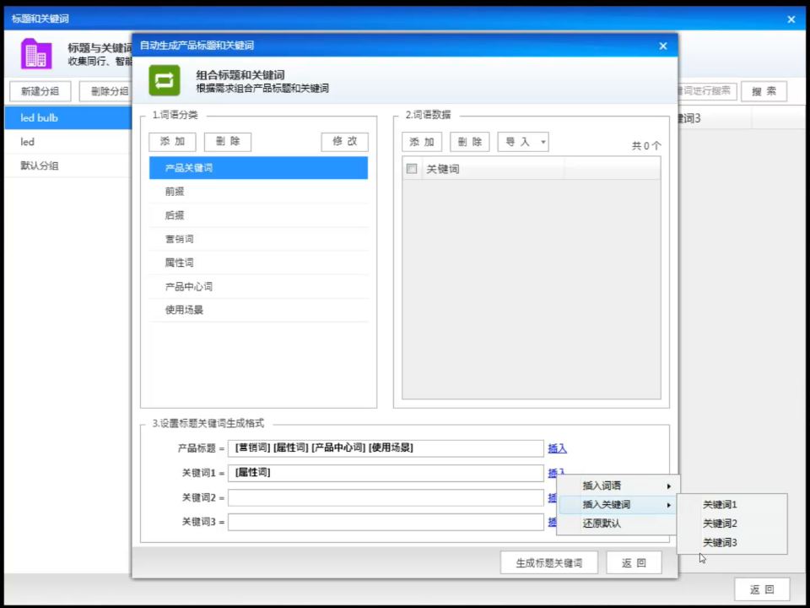Select the 前缀 category row
Viewport: 810px width, 608px height.
coord(258,192)
